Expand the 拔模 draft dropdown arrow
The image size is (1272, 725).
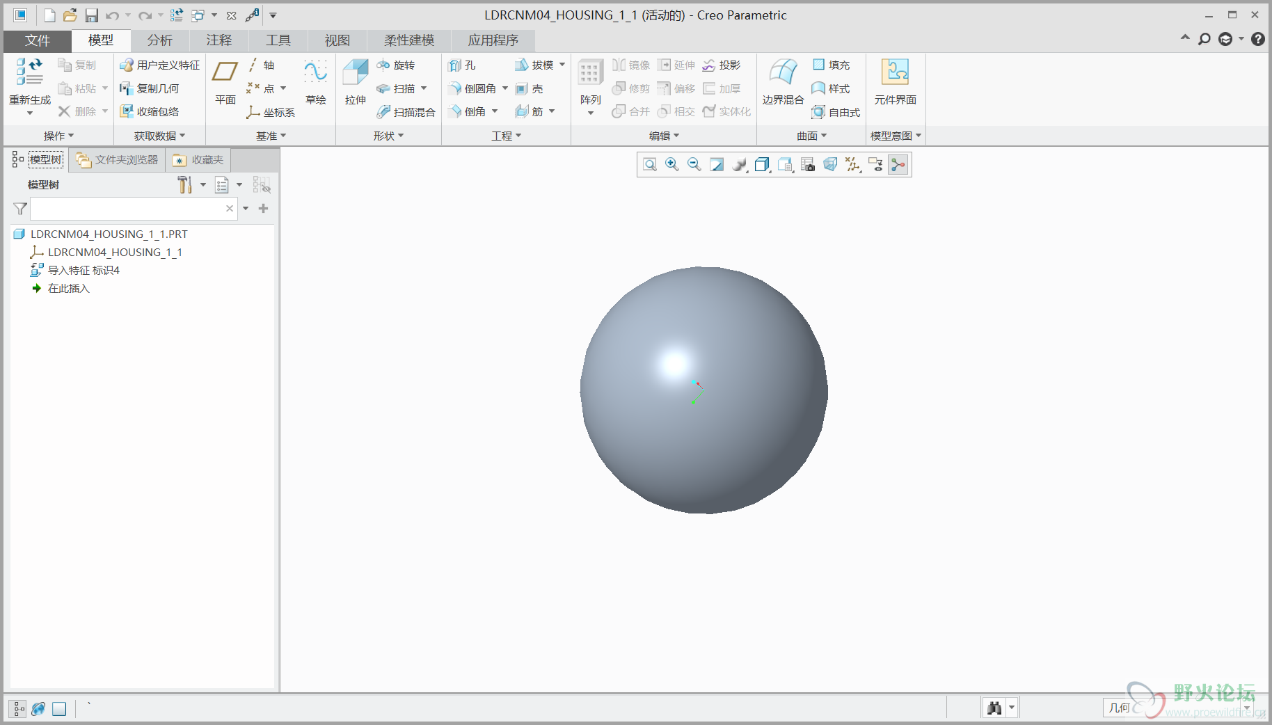pos(562,65)
